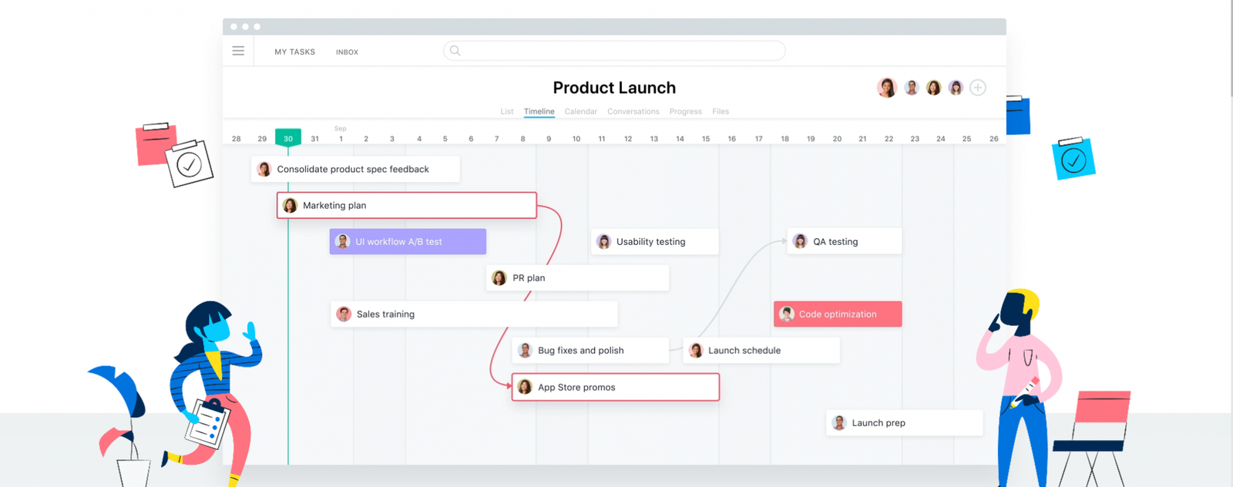Open third team member avatar in header
Image resolution: width=1233 pixels, height=487 pixels.
click(x=933, y=88)
